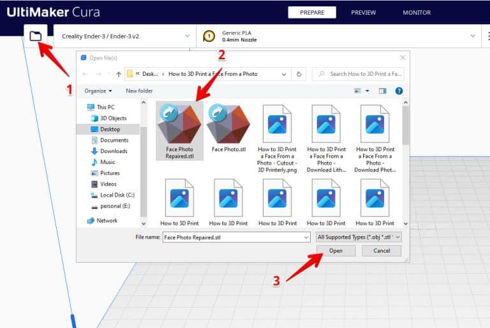
Task: Toggle the preview pane icon
Action: [x=383, y=91]
